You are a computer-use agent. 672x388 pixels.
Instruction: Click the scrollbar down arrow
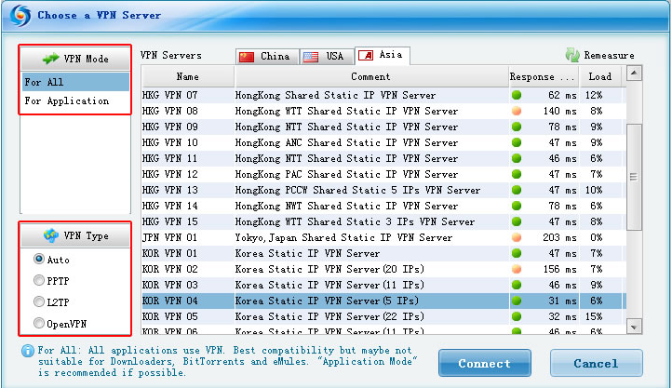[x=634, y=328]
